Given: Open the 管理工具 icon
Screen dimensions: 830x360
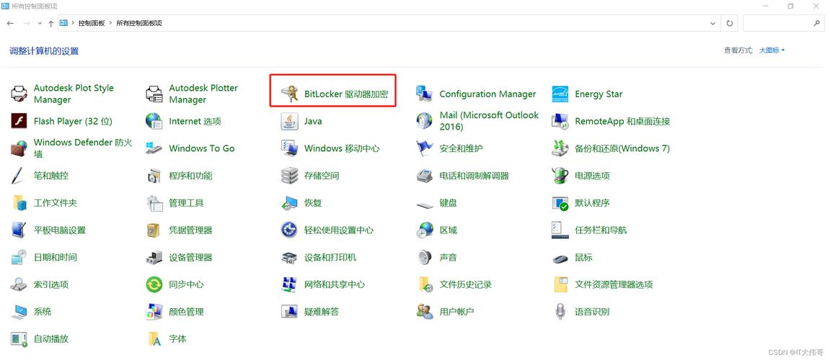Looking at the screenshot, I should [154, 203].
